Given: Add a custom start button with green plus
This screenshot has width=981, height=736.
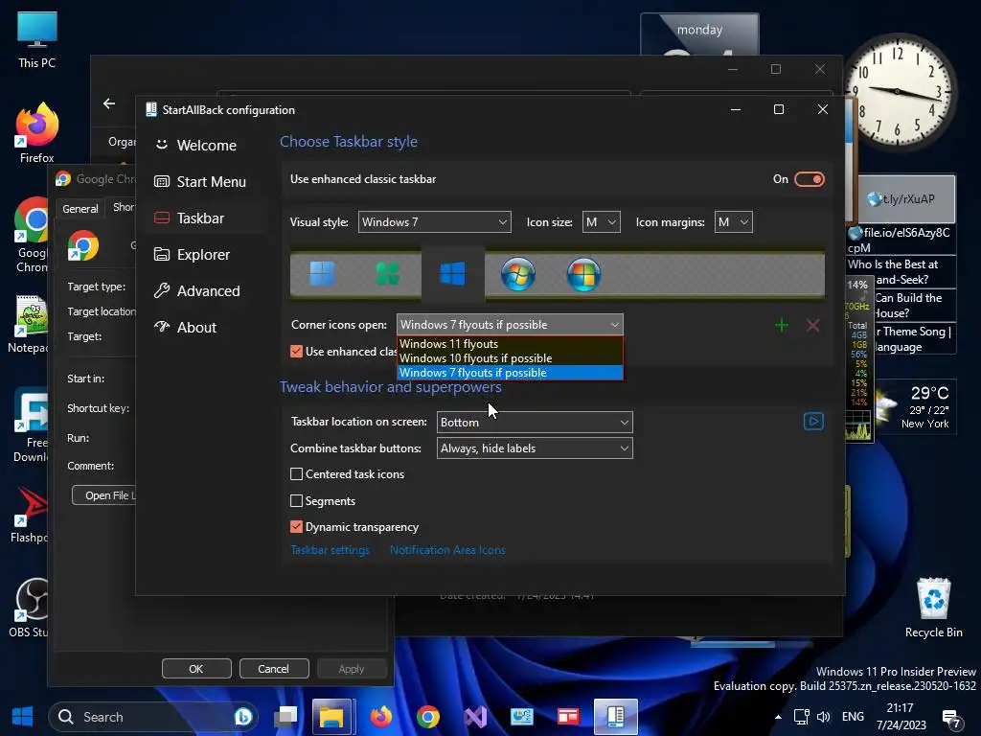Looking at the screenshot, I should (782, 326).
